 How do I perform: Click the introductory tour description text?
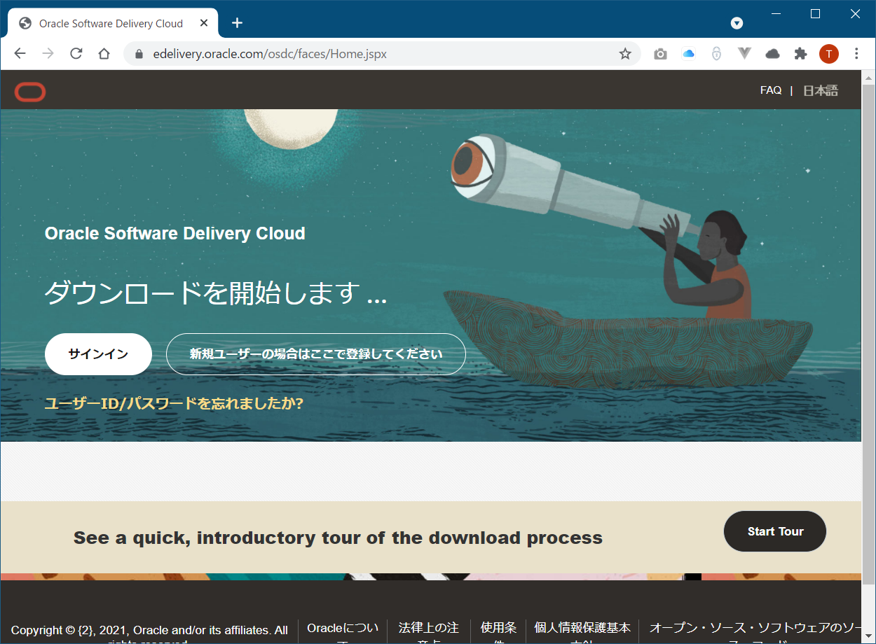338,538
